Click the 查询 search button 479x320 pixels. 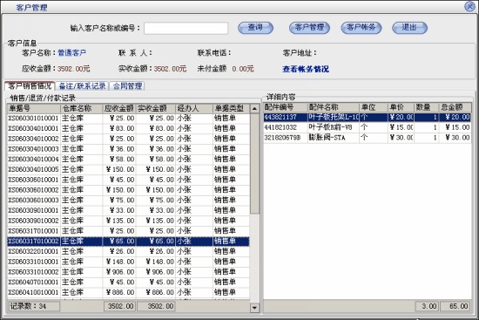click(x=255, y=28)
